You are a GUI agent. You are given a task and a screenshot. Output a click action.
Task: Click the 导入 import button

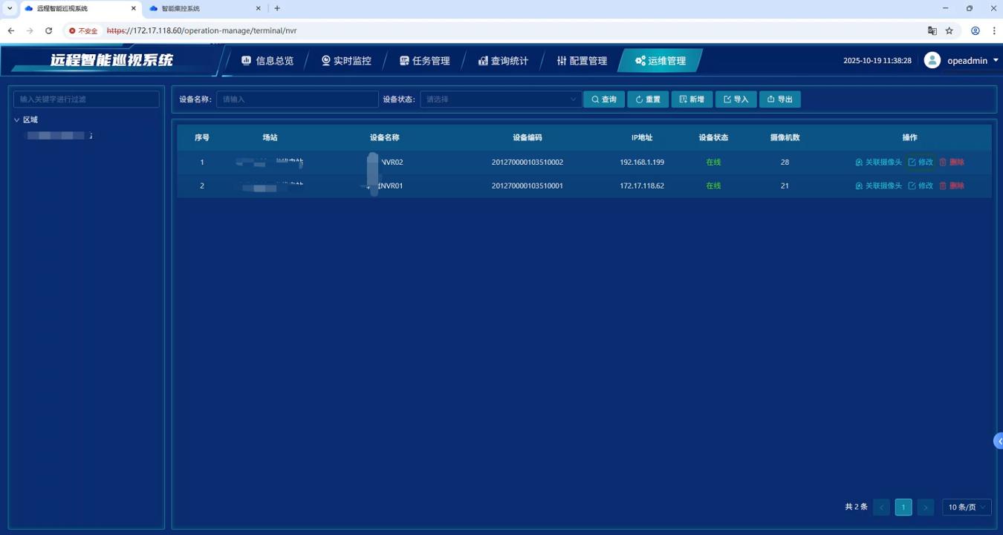point(736,99)
